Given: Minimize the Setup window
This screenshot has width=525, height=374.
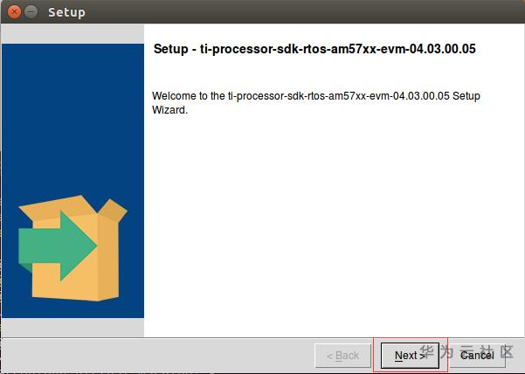Looking at the screenshot, I should point(31,12).
